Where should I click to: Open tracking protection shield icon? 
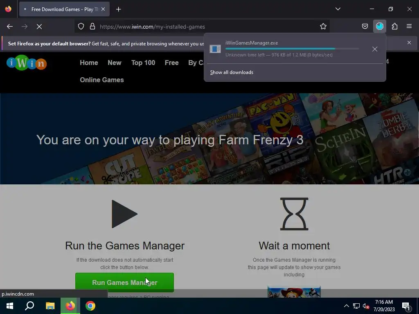81,27
